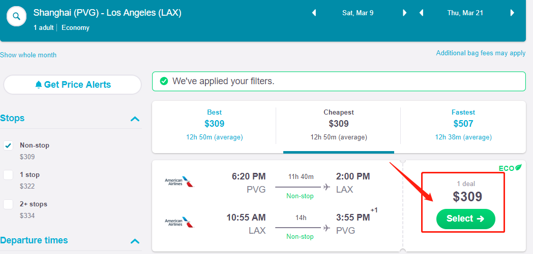Collapse the Stops filter section
The width and height of the screenshot is (533, 254).
click(135, 119)
